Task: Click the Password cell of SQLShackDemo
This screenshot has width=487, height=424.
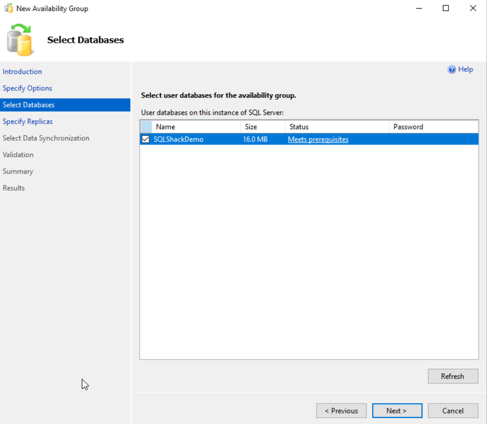Action: point(434,139)
